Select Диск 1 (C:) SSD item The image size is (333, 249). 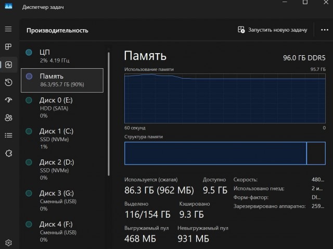62,139
